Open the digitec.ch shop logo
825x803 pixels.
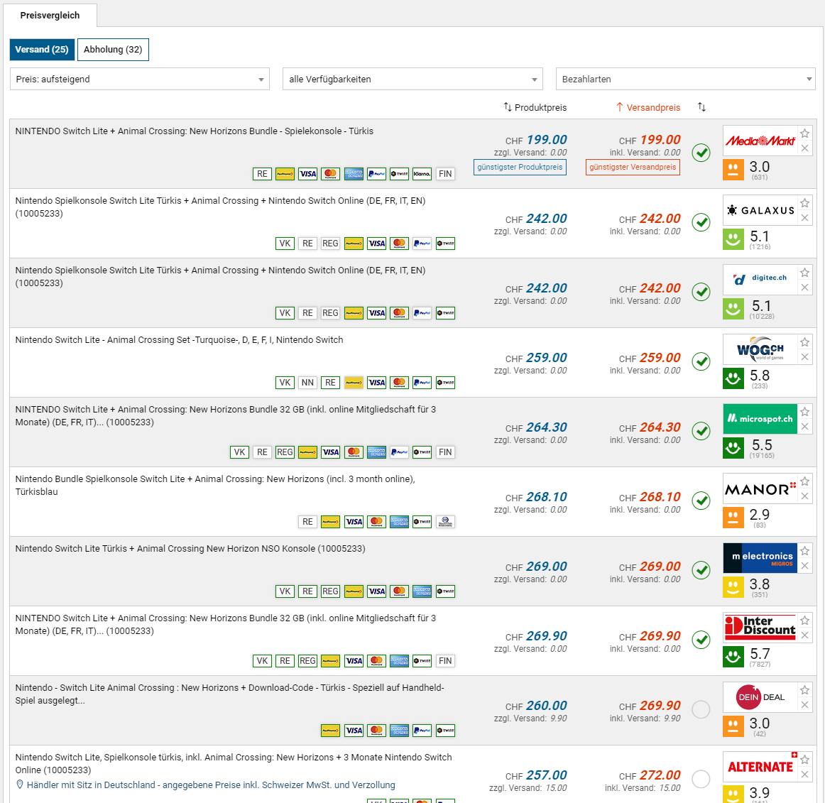pos(760,280)
